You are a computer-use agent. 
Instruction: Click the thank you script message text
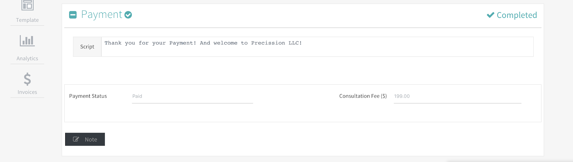(x=203, y=43)
